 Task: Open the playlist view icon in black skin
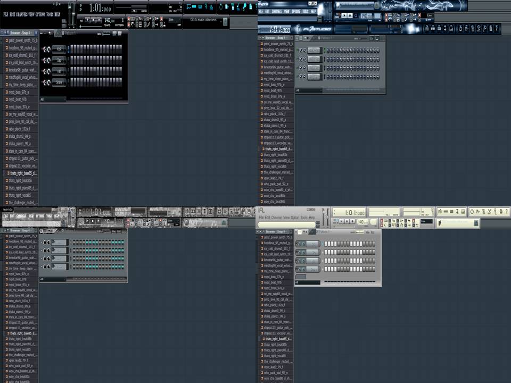[x=188, y=6]
